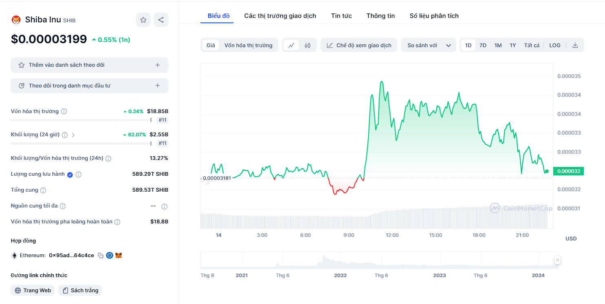605x304 pixels.
Task: Click the $0.00003199 price text
Action: pyautogui.click(x=49, y=39)
